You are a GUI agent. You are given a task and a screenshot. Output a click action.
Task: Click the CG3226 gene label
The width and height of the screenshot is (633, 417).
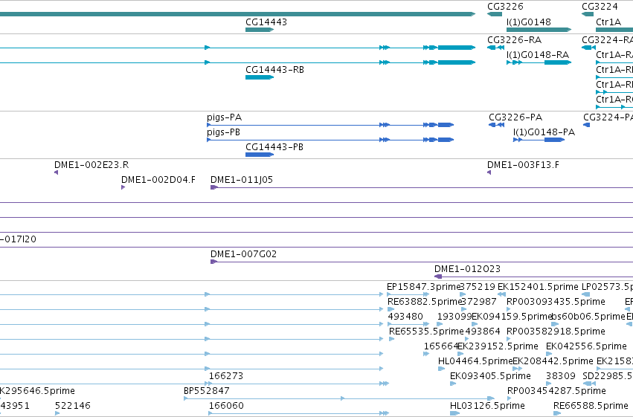tap(505, 7)
